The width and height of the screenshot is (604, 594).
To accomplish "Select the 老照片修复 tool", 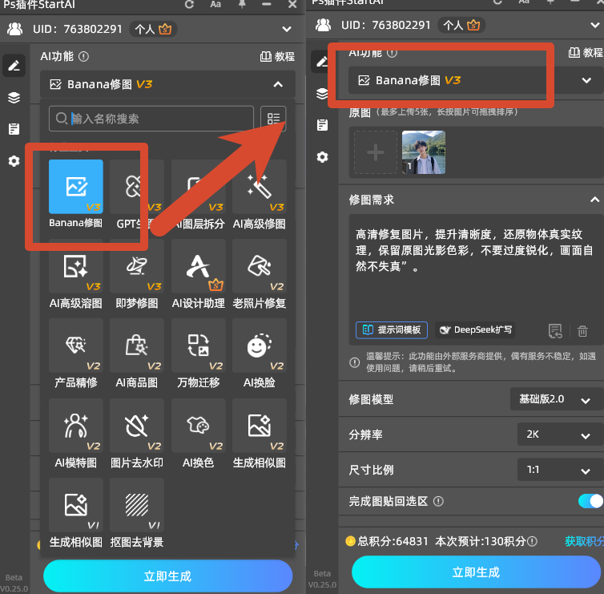I will [x=260, y=266].
